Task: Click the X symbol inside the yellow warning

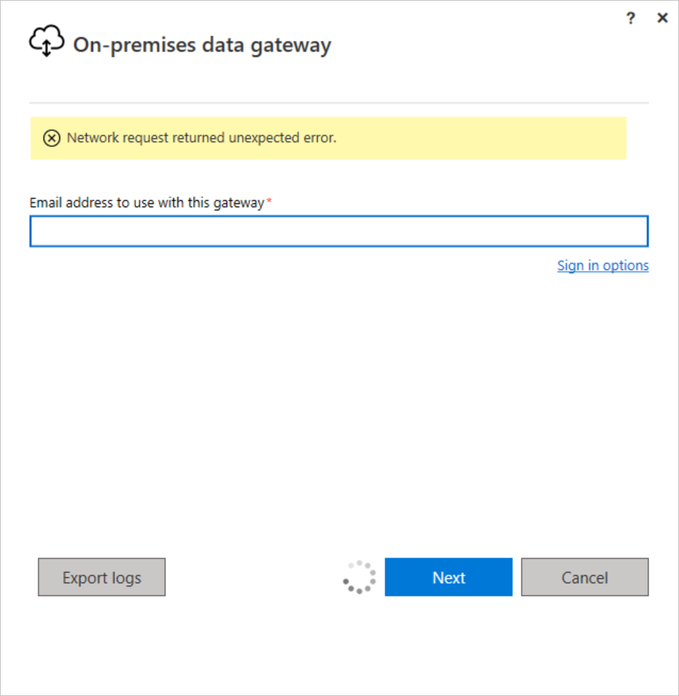Action: click(51, 138)
